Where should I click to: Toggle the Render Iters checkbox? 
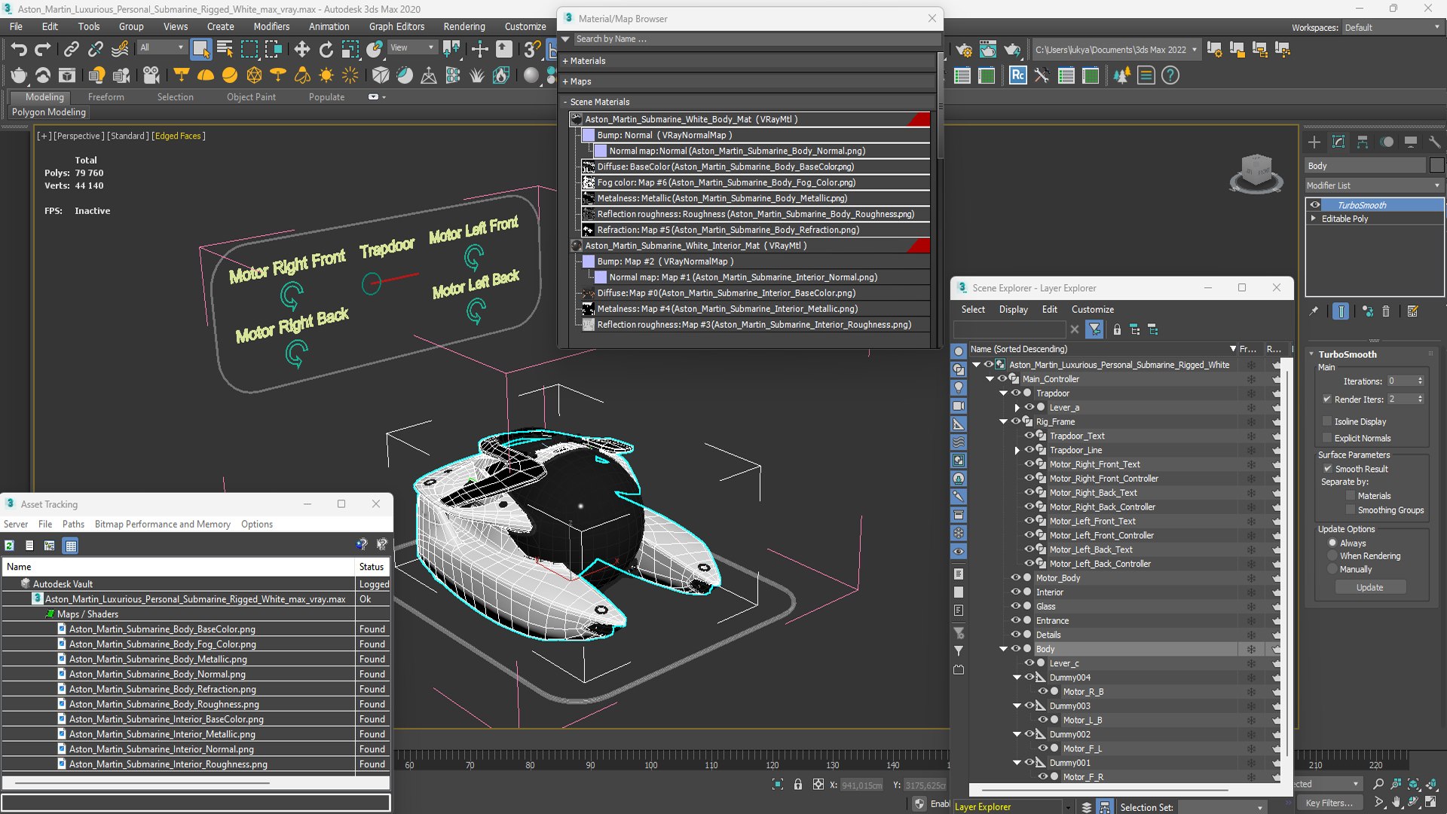click(x=1327, y=399)
